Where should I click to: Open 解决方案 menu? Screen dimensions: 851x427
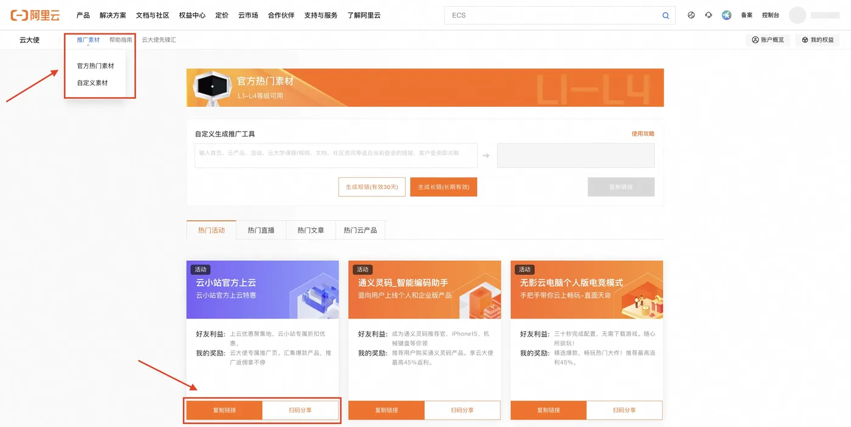(113, 15)
